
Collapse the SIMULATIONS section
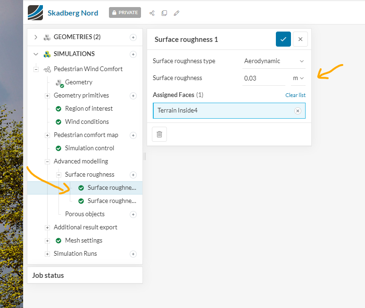pos(36,54)
